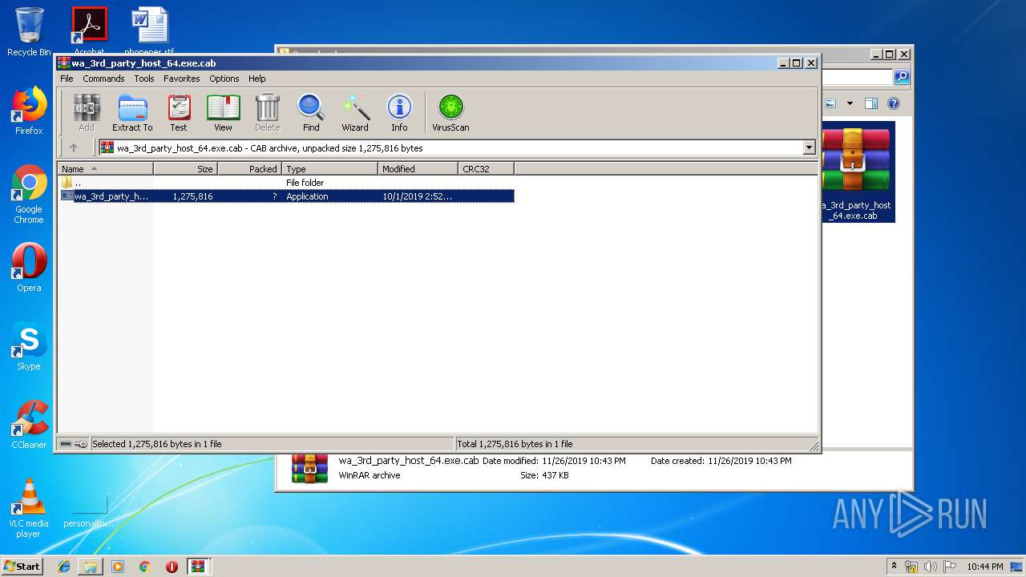Open Internet Explorer from taskbar
1026x577 pixels.
64,567
